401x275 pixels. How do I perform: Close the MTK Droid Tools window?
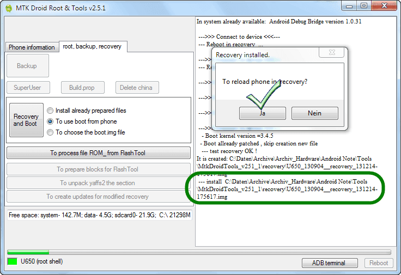coord(384,6)
